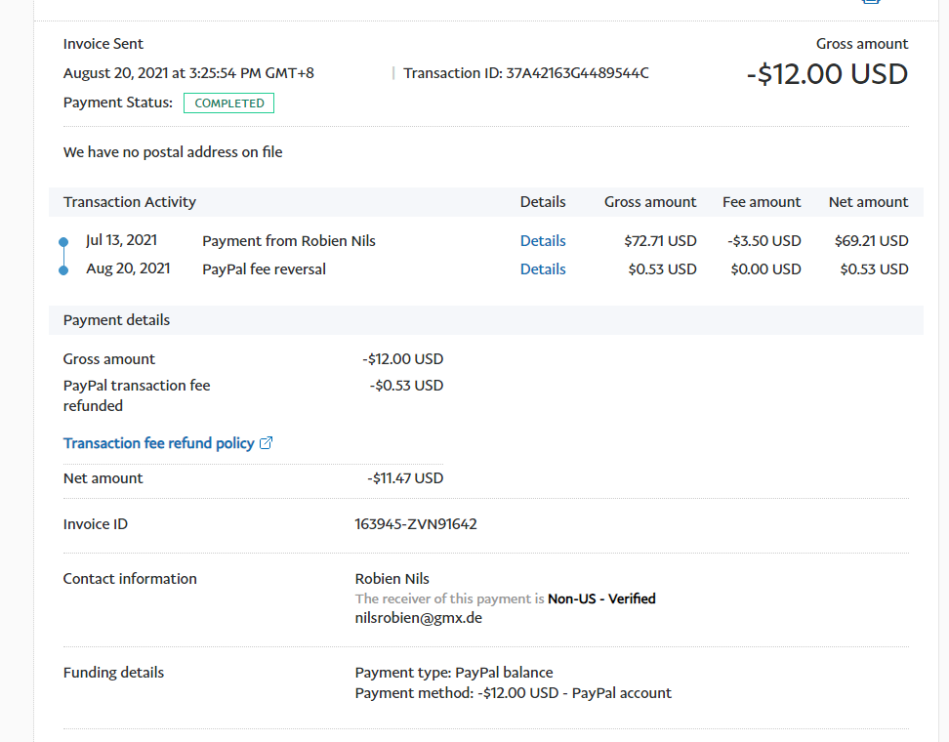Click the Fee amount column header
949x742 pixels.
pyautogui.click(x=762, y=202)
